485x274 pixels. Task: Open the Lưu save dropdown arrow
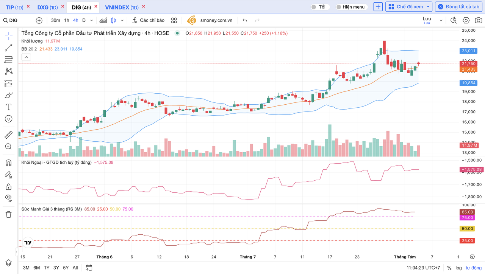coord(441,20)
